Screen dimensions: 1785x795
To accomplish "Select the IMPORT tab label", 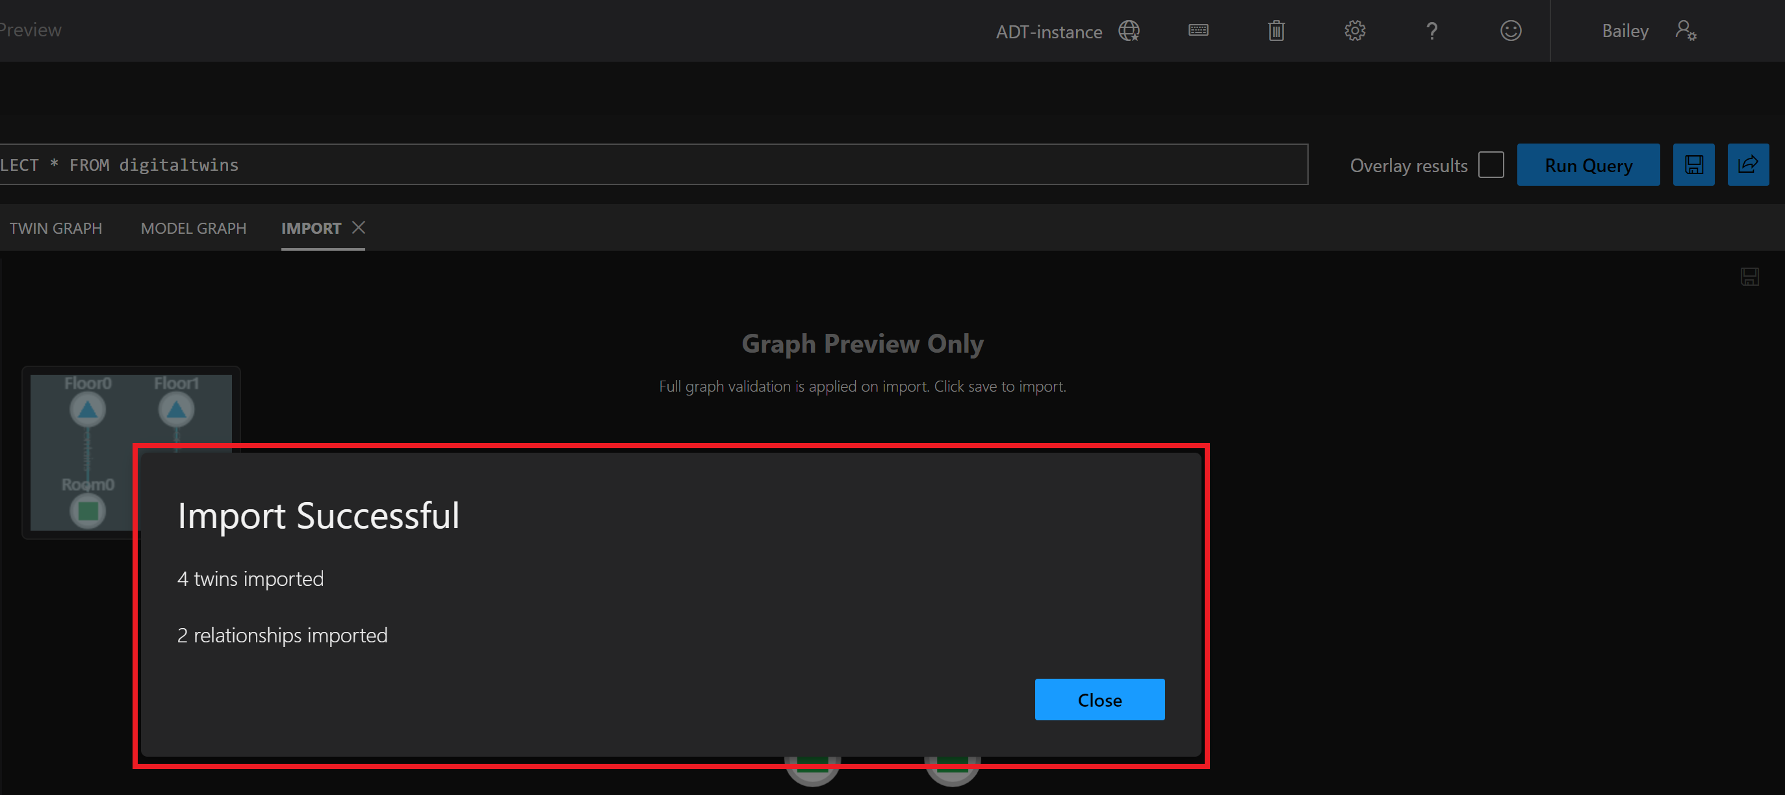I will [x=311, y=228].
